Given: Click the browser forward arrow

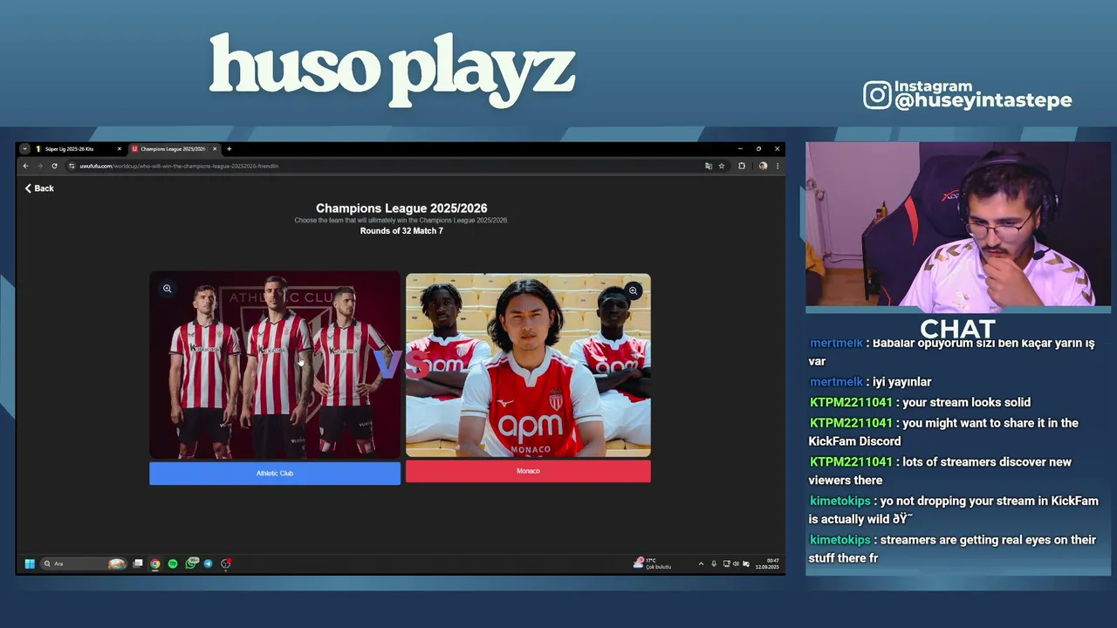Looking at the screenshot, I should 39,166.
